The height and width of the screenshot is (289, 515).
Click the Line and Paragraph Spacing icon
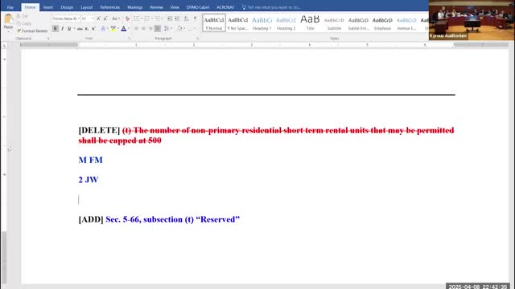[x=167, y=29]
